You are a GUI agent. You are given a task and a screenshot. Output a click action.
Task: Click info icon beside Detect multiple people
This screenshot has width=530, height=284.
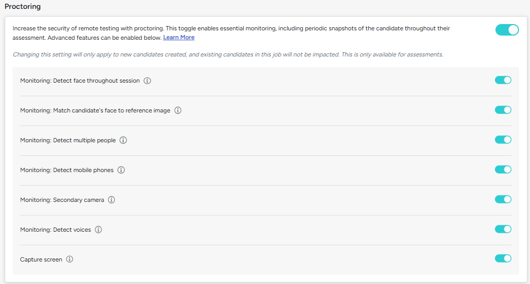pos(123,140)
